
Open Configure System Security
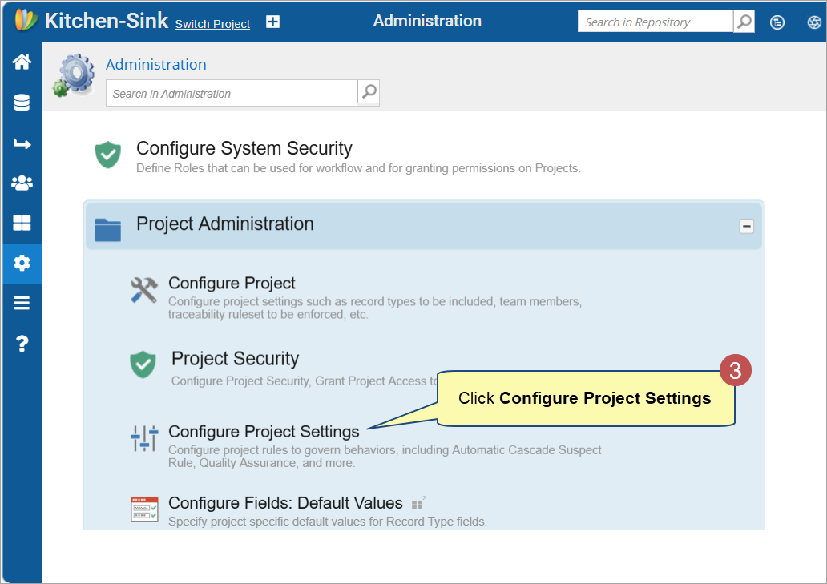click(244, 148)
